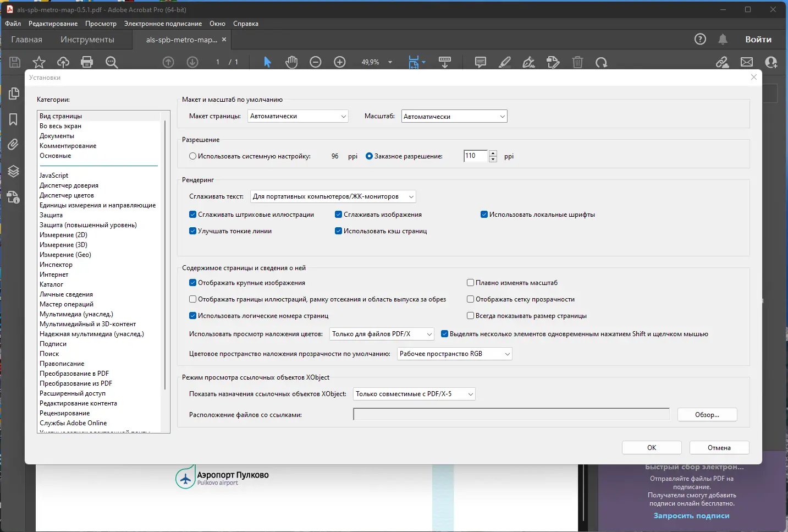Open the bookmarks side panel
The image size is (788, 532).
point(13,119)
